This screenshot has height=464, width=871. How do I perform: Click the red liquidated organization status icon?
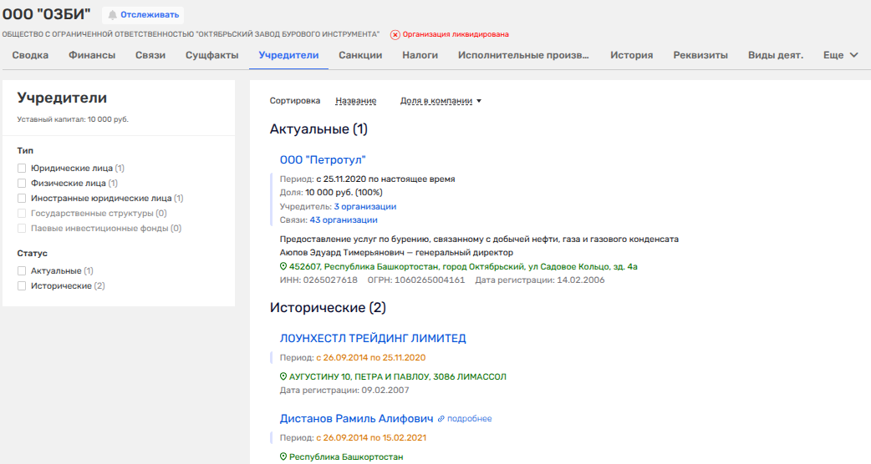(395, 34)
